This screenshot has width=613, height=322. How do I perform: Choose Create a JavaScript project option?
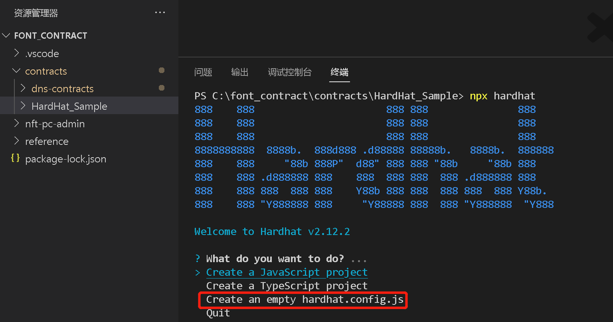(x=287, y=272)
